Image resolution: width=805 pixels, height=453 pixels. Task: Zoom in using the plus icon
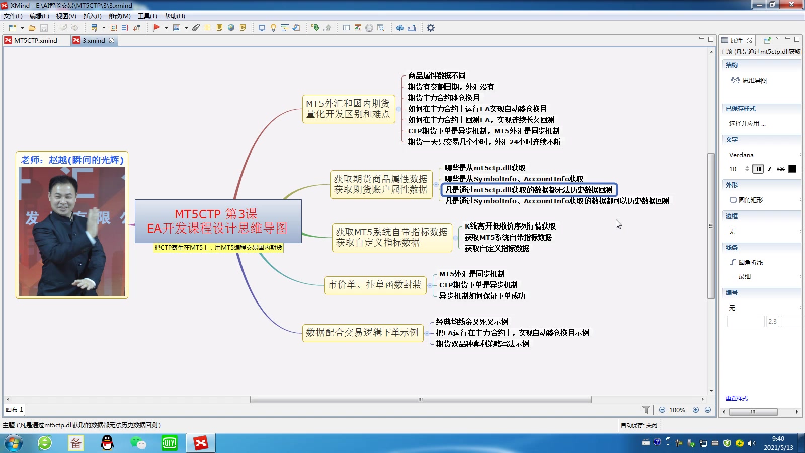pyautogui.click(x=696, y=410)
